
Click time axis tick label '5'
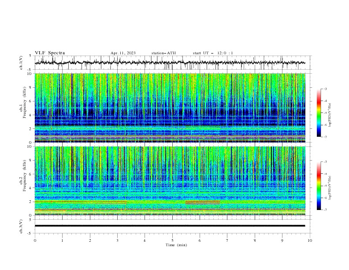[172, 240]
